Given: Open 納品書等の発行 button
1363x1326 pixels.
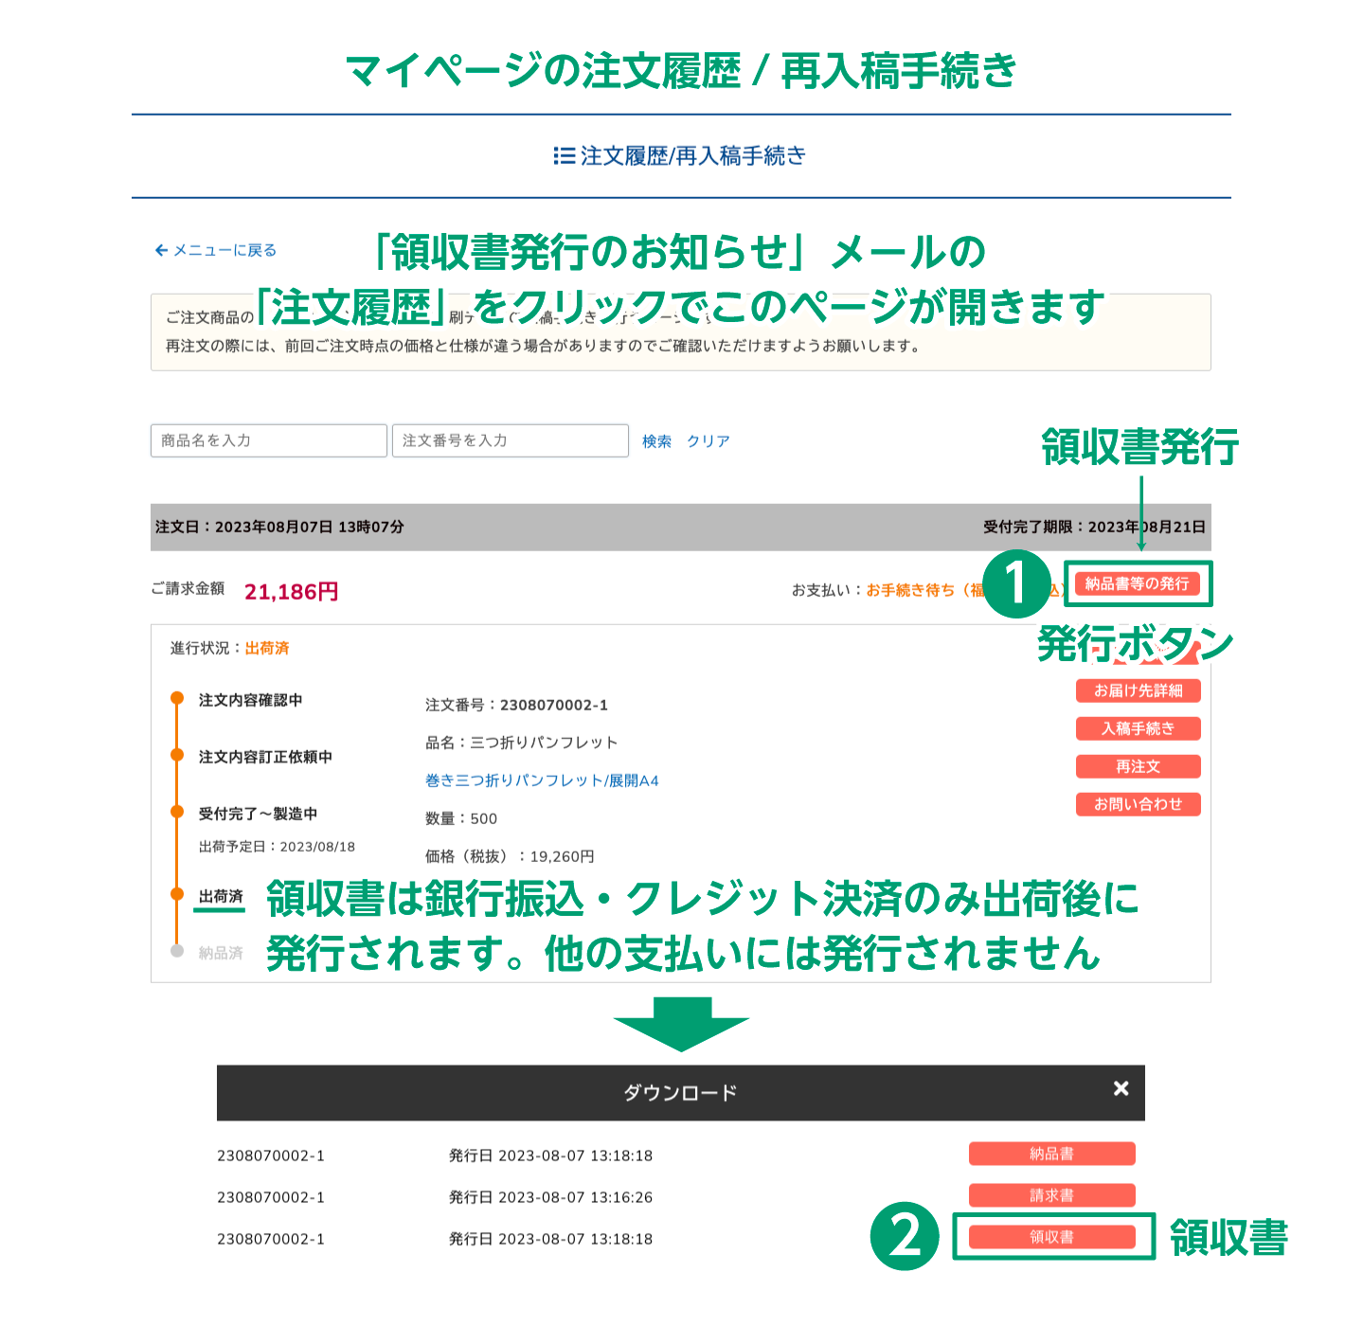Looking at the screenshot, I should point(1137,583).
